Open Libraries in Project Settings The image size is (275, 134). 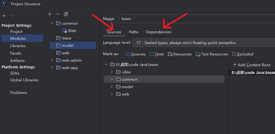[x=18, y=46]
